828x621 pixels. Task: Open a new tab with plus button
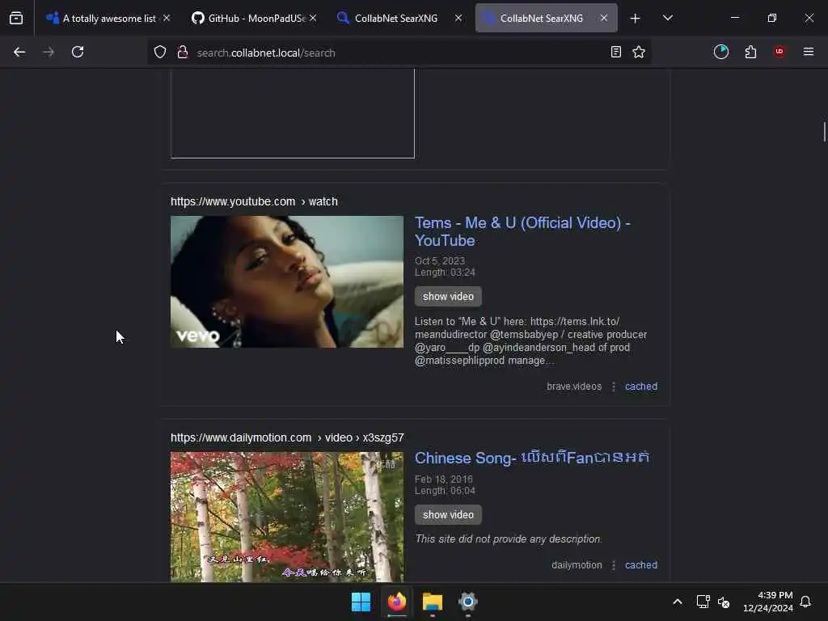[636, 19]
